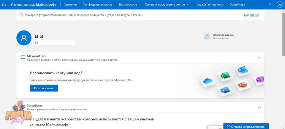Open the Сведения tab

(70, 4)
